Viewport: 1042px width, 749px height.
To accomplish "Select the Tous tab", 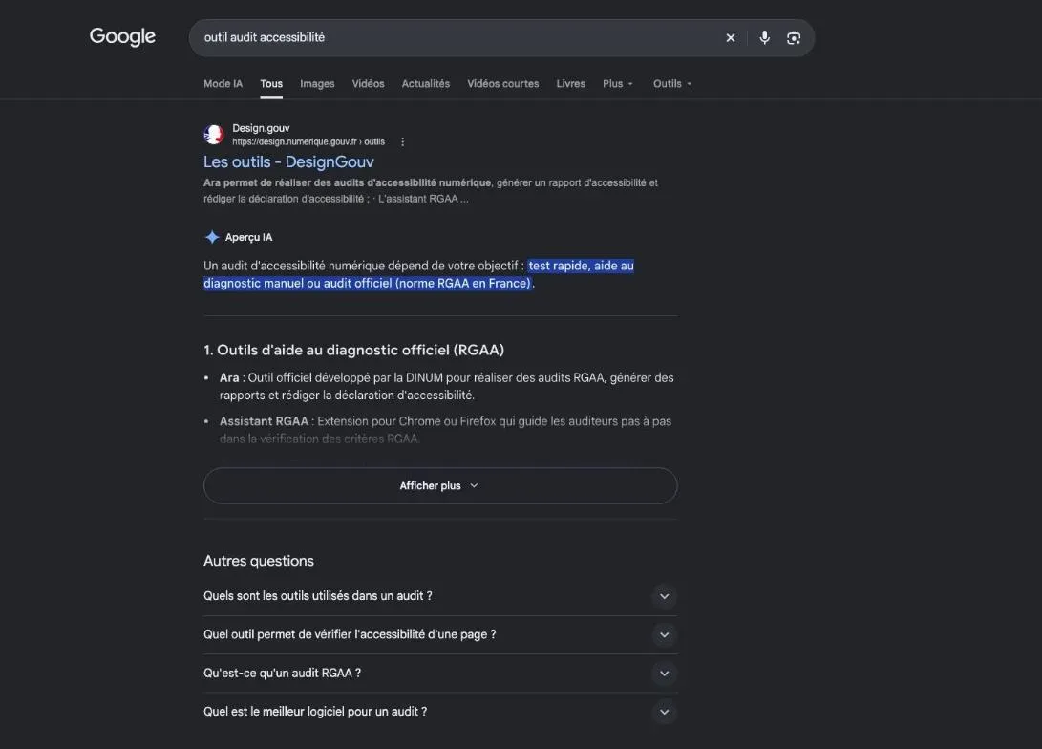I will [x=271, y=84].
